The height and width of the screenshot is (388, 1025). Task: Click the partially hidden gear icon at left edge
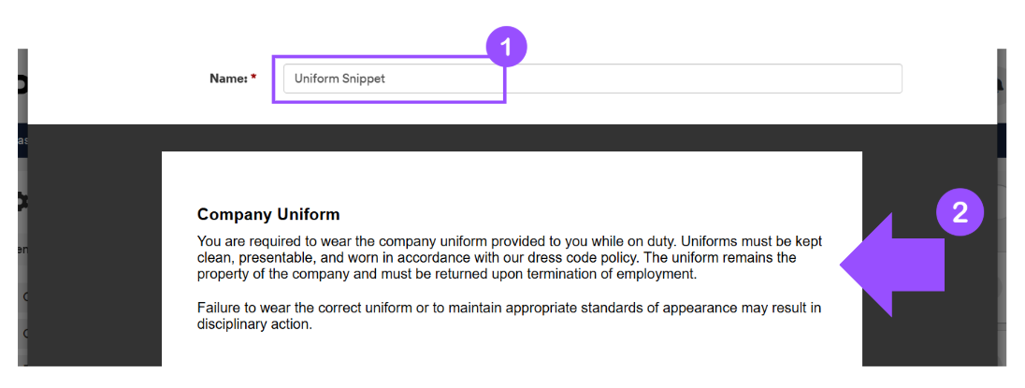coord(22,203)
